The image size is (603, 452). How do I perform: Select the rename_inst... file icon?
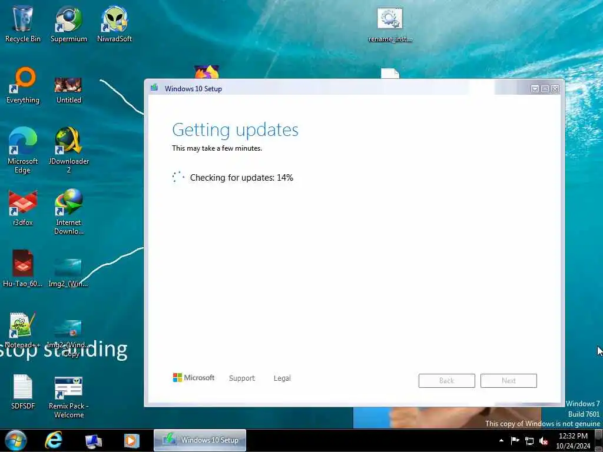(390, 25)
